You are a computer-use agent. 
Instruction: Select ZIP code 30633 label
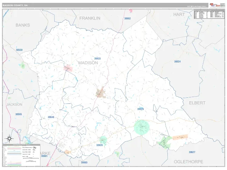[x=98, y=58]
